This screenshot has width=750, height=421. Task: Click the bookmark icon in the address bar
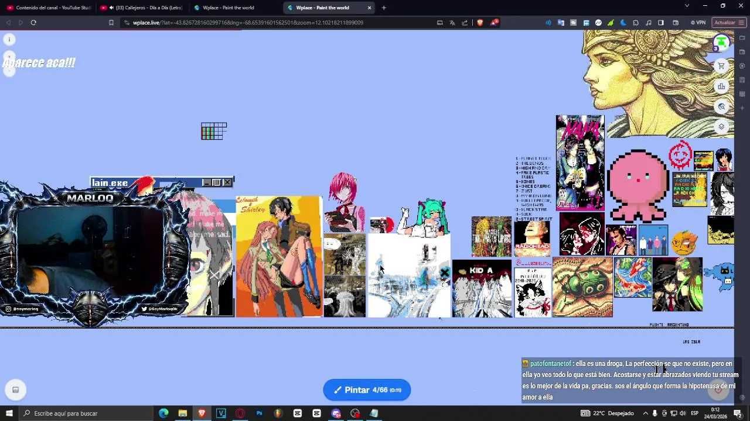point(111,23)
